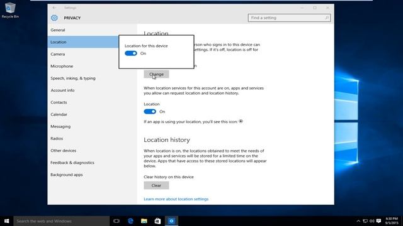
Task: Click Clear to erase location history
Action: [x=156, y=185]
